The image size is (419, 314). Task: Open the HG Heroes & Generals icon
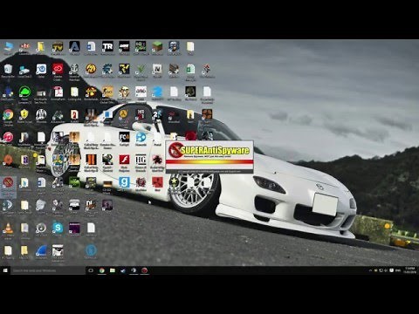[x=141, y=162]
